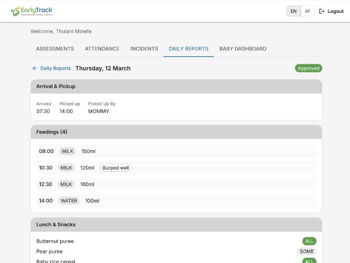This screenshot has height=263, width=350.
Task: Click the 14:00 feeding time in Feedings
Action: pos(45,201)
